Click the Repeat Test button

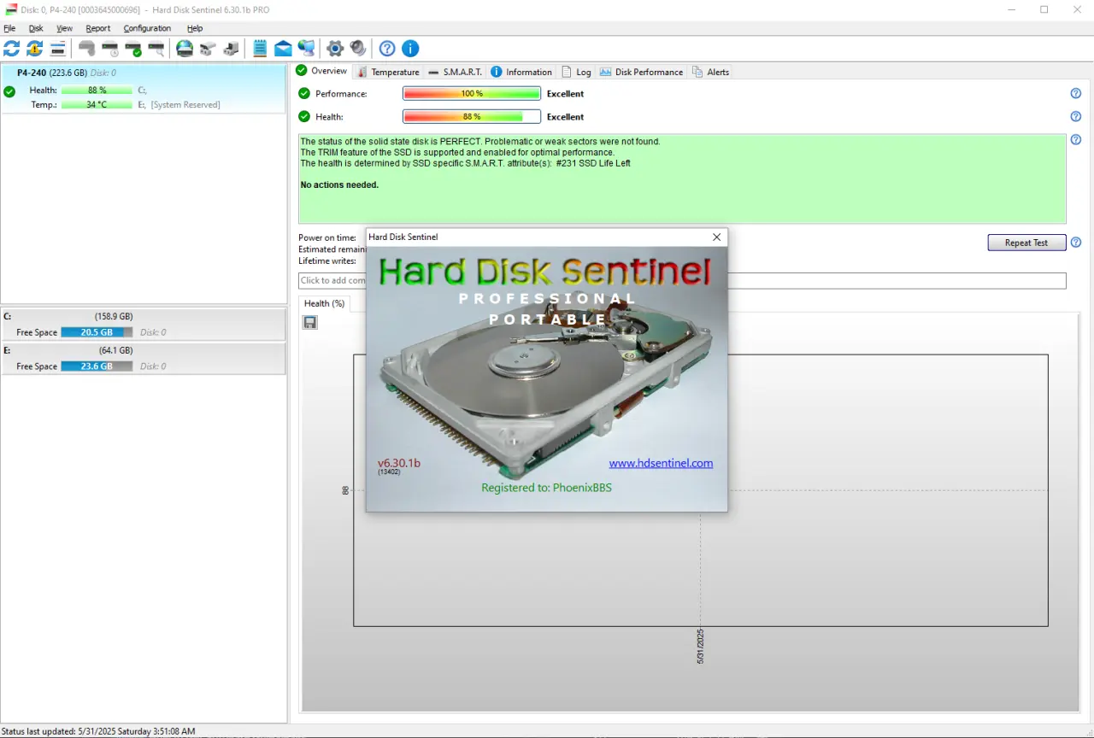pyautogui.click(x=1026, y=243)
